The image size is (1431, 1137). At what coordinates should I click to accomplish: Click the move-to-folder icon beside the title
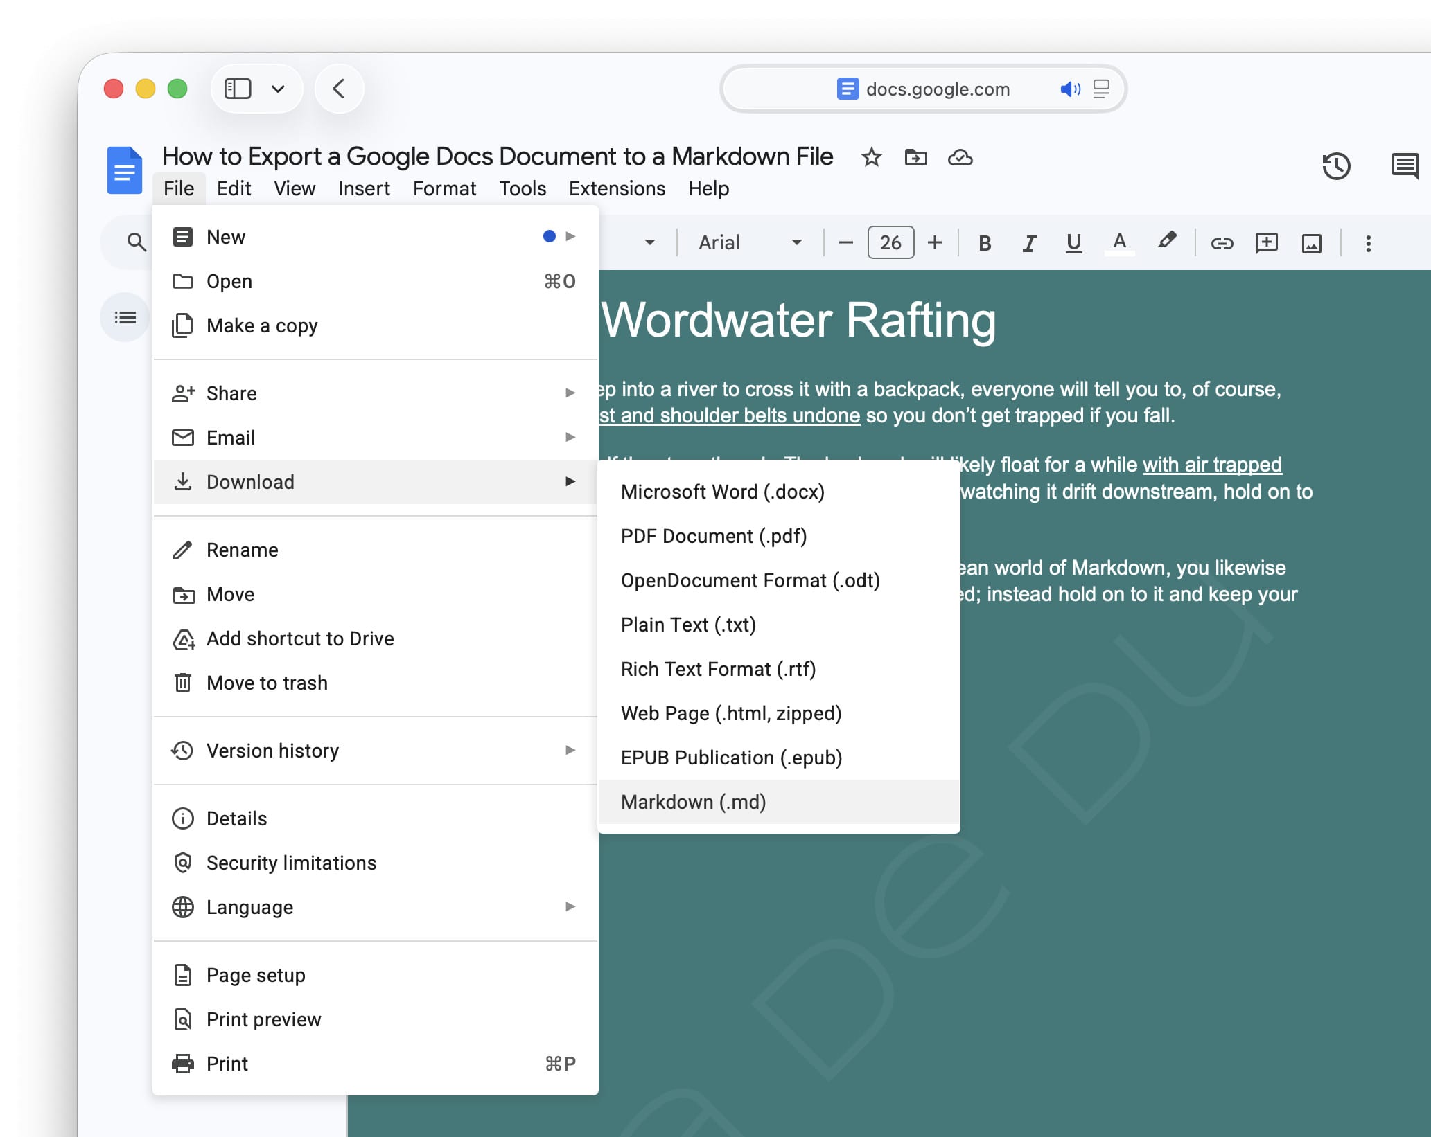[x=915, y=158]
